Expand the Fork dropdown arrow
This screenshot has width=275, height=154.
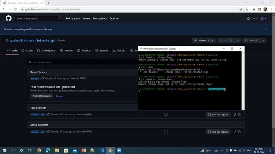[238, 41]
